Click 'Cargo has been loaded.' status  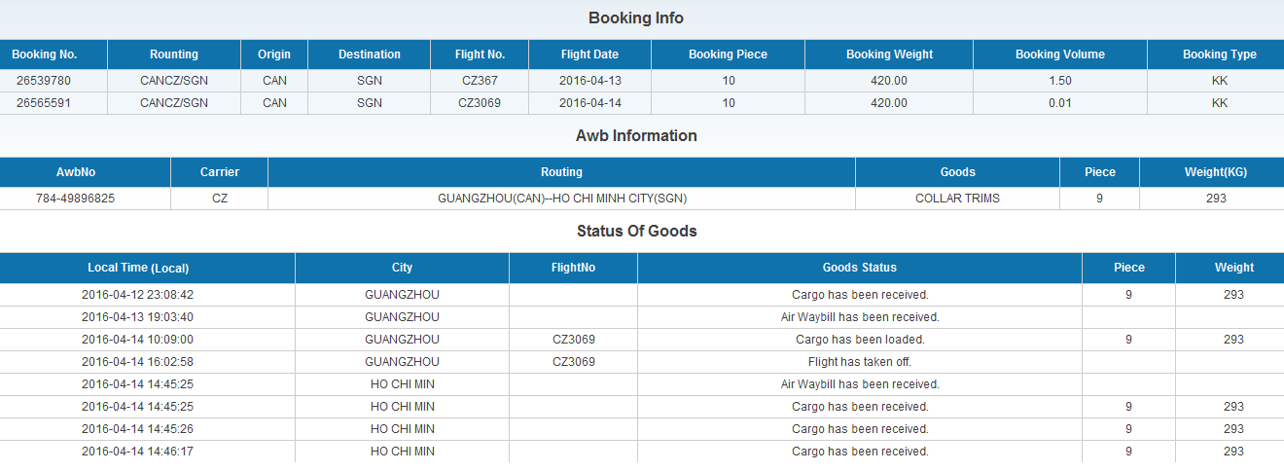pos(860,340)
